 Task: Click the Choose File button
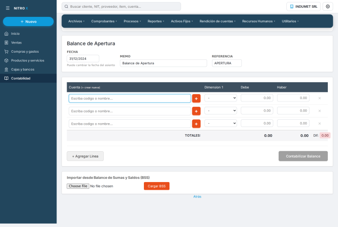pyautogui.click(x=78, y=186)
